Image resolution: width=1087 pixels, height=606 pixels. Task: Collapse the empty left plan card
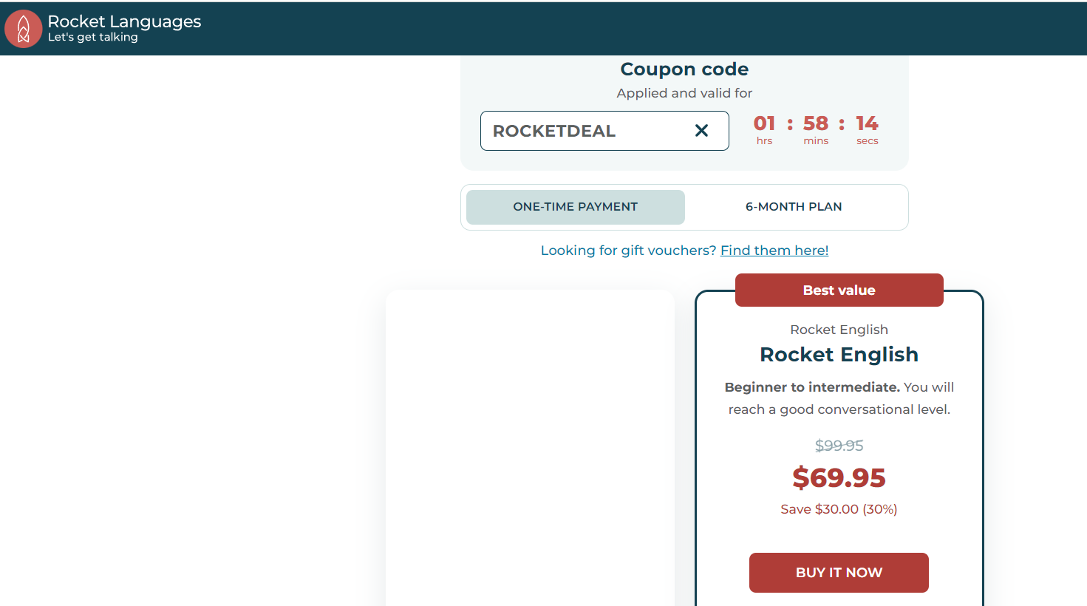pyautogui.click(x=529, y=443)
